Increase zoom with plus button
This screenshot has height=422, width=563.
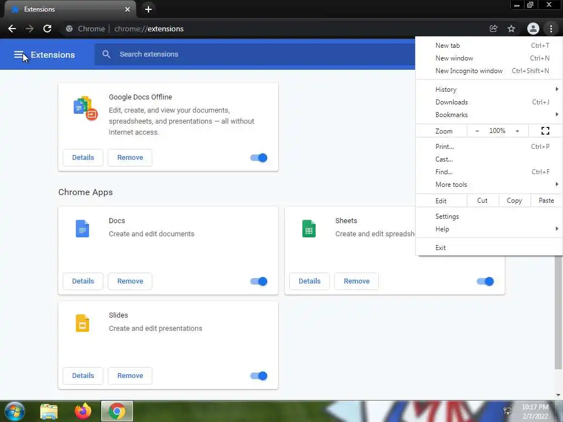pos(517,131)
